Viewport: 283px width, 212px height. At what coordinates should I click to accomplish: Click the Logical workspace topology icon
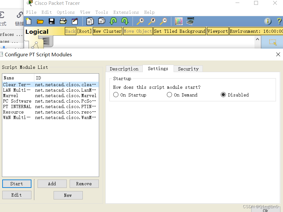35,45
